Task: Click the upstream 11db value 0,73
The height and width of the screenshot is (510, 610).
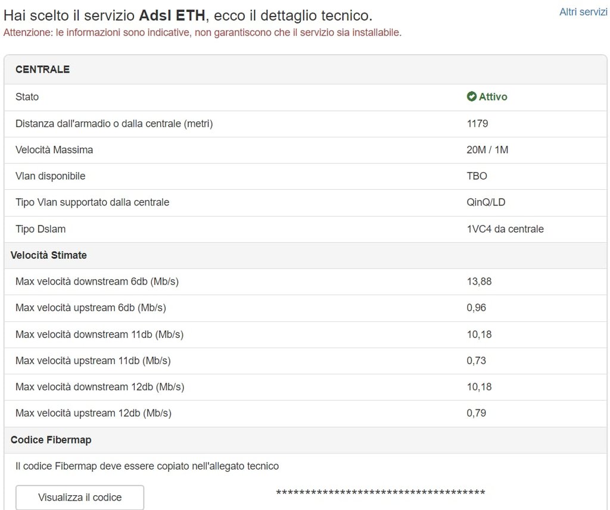Action: point(477,361)
